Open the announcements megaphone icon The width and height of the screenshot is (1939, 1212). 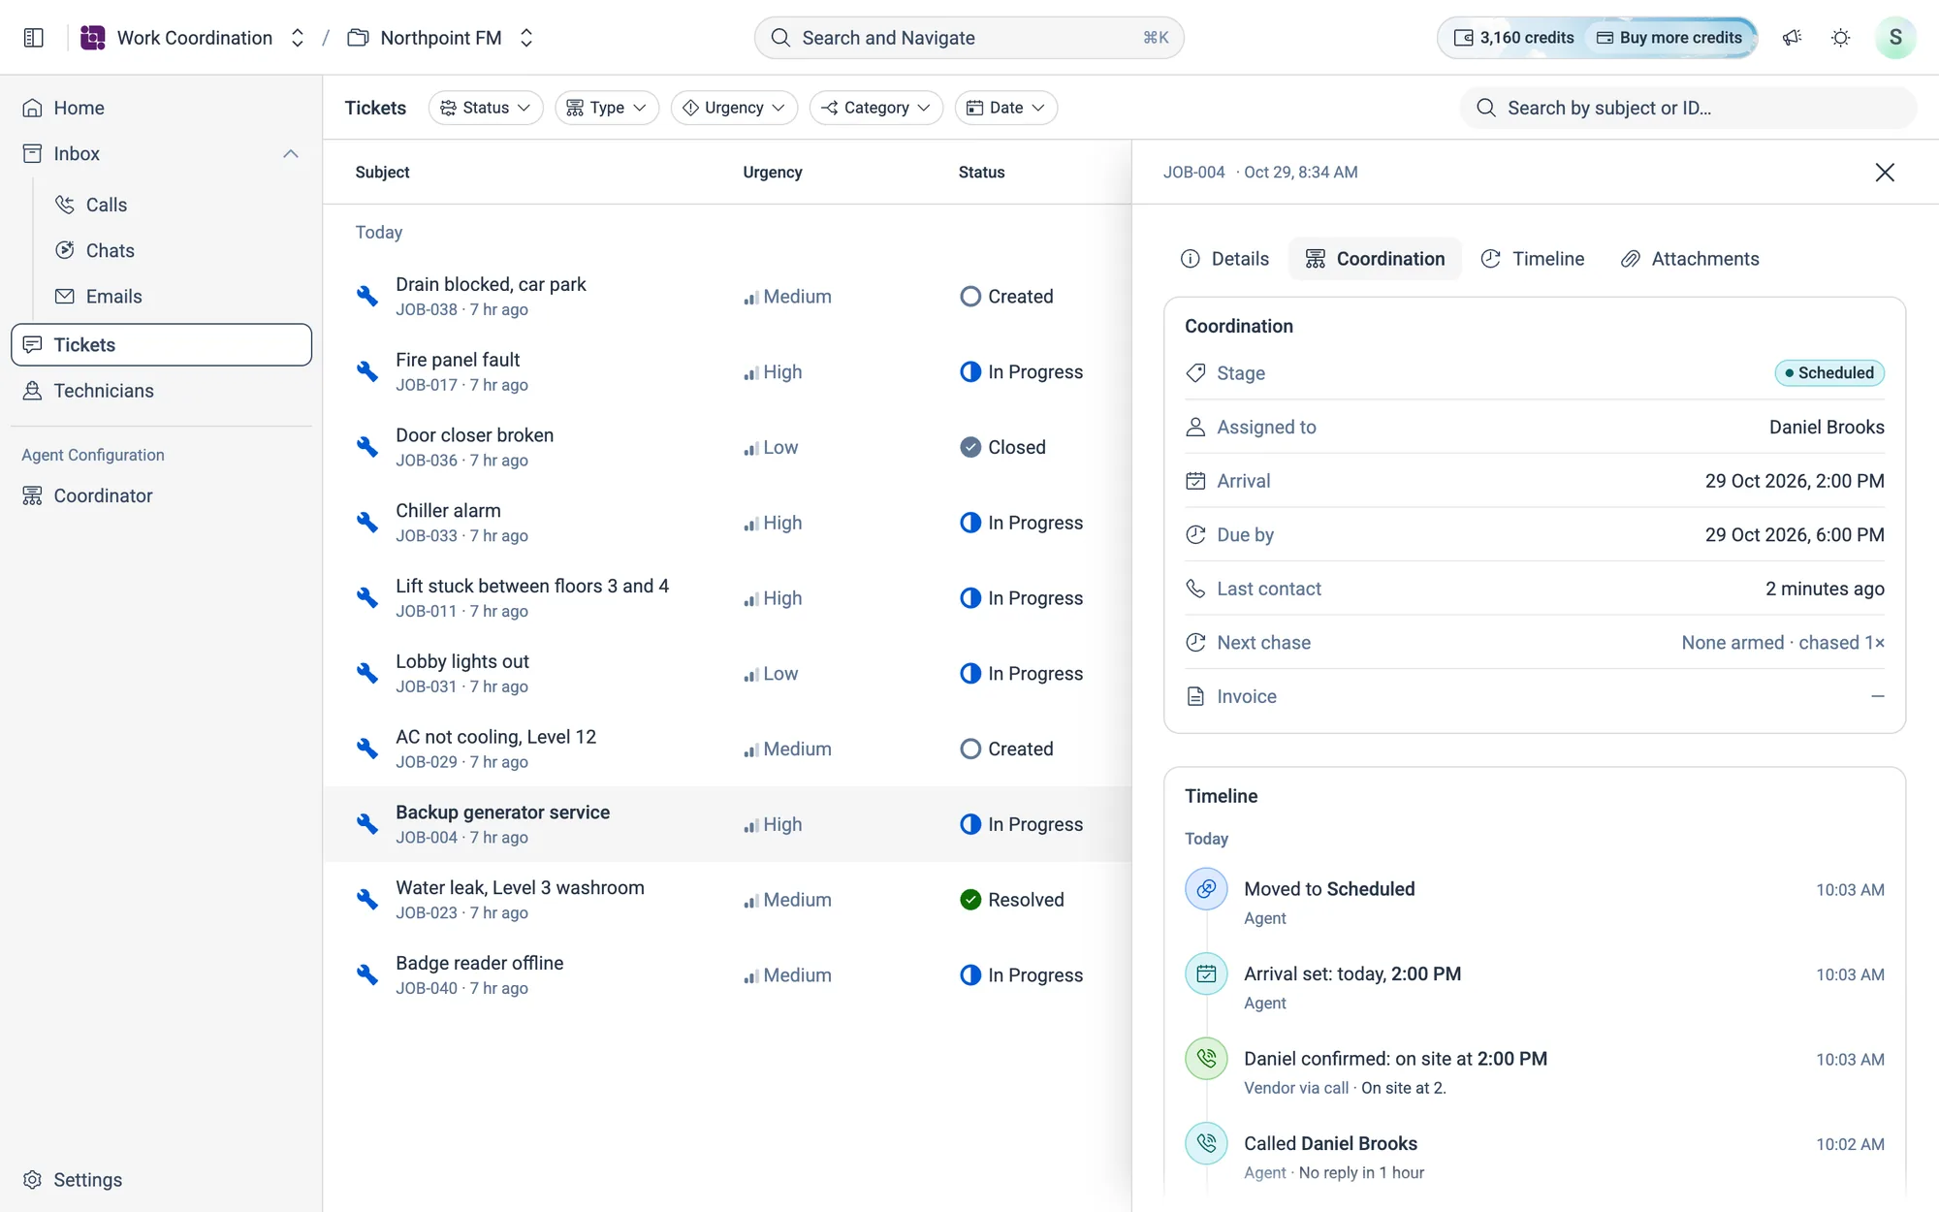point(1792,38)
